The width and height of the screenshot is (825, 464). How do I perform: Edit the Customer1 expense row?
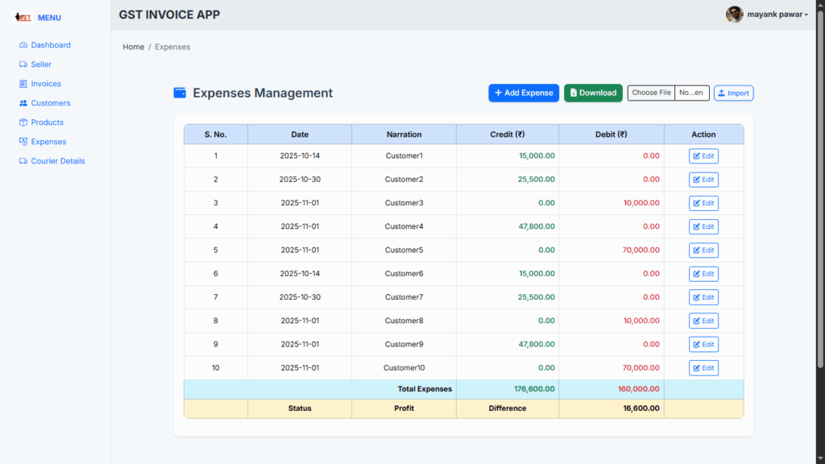[x=703, y=156]
